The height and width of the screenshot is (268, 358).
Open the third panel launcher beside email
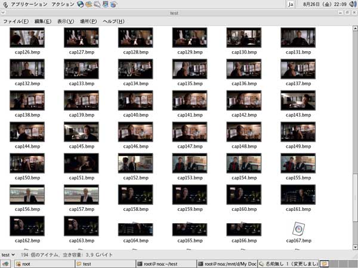tap(97, 4)
